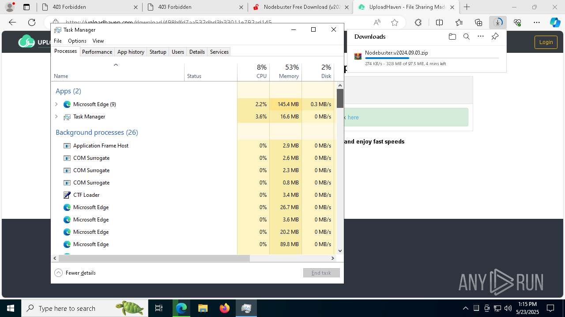This screenshot has width=565, height=317.
Task: Sort processes by the CPU column
Action: (x=253, y=72)
